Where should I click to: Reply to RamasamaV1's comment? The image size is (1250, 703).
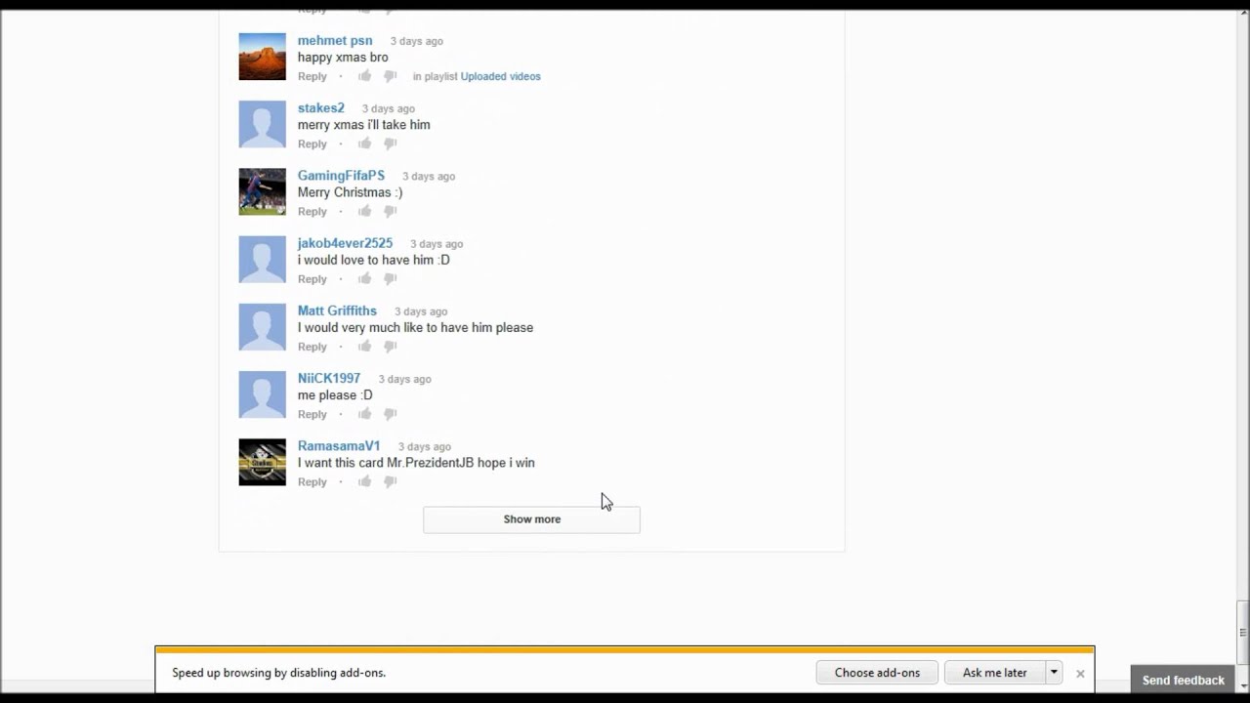[312, 481]
